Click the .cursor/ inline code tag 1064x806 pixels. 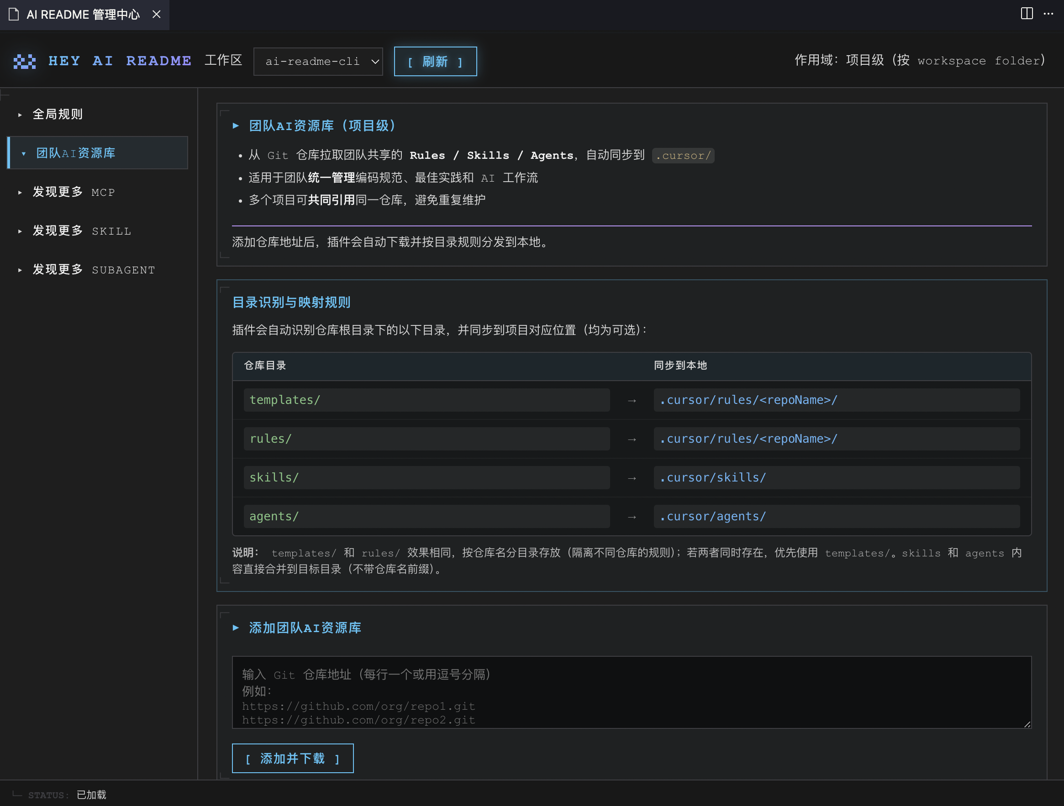click(x=683, y=155)
